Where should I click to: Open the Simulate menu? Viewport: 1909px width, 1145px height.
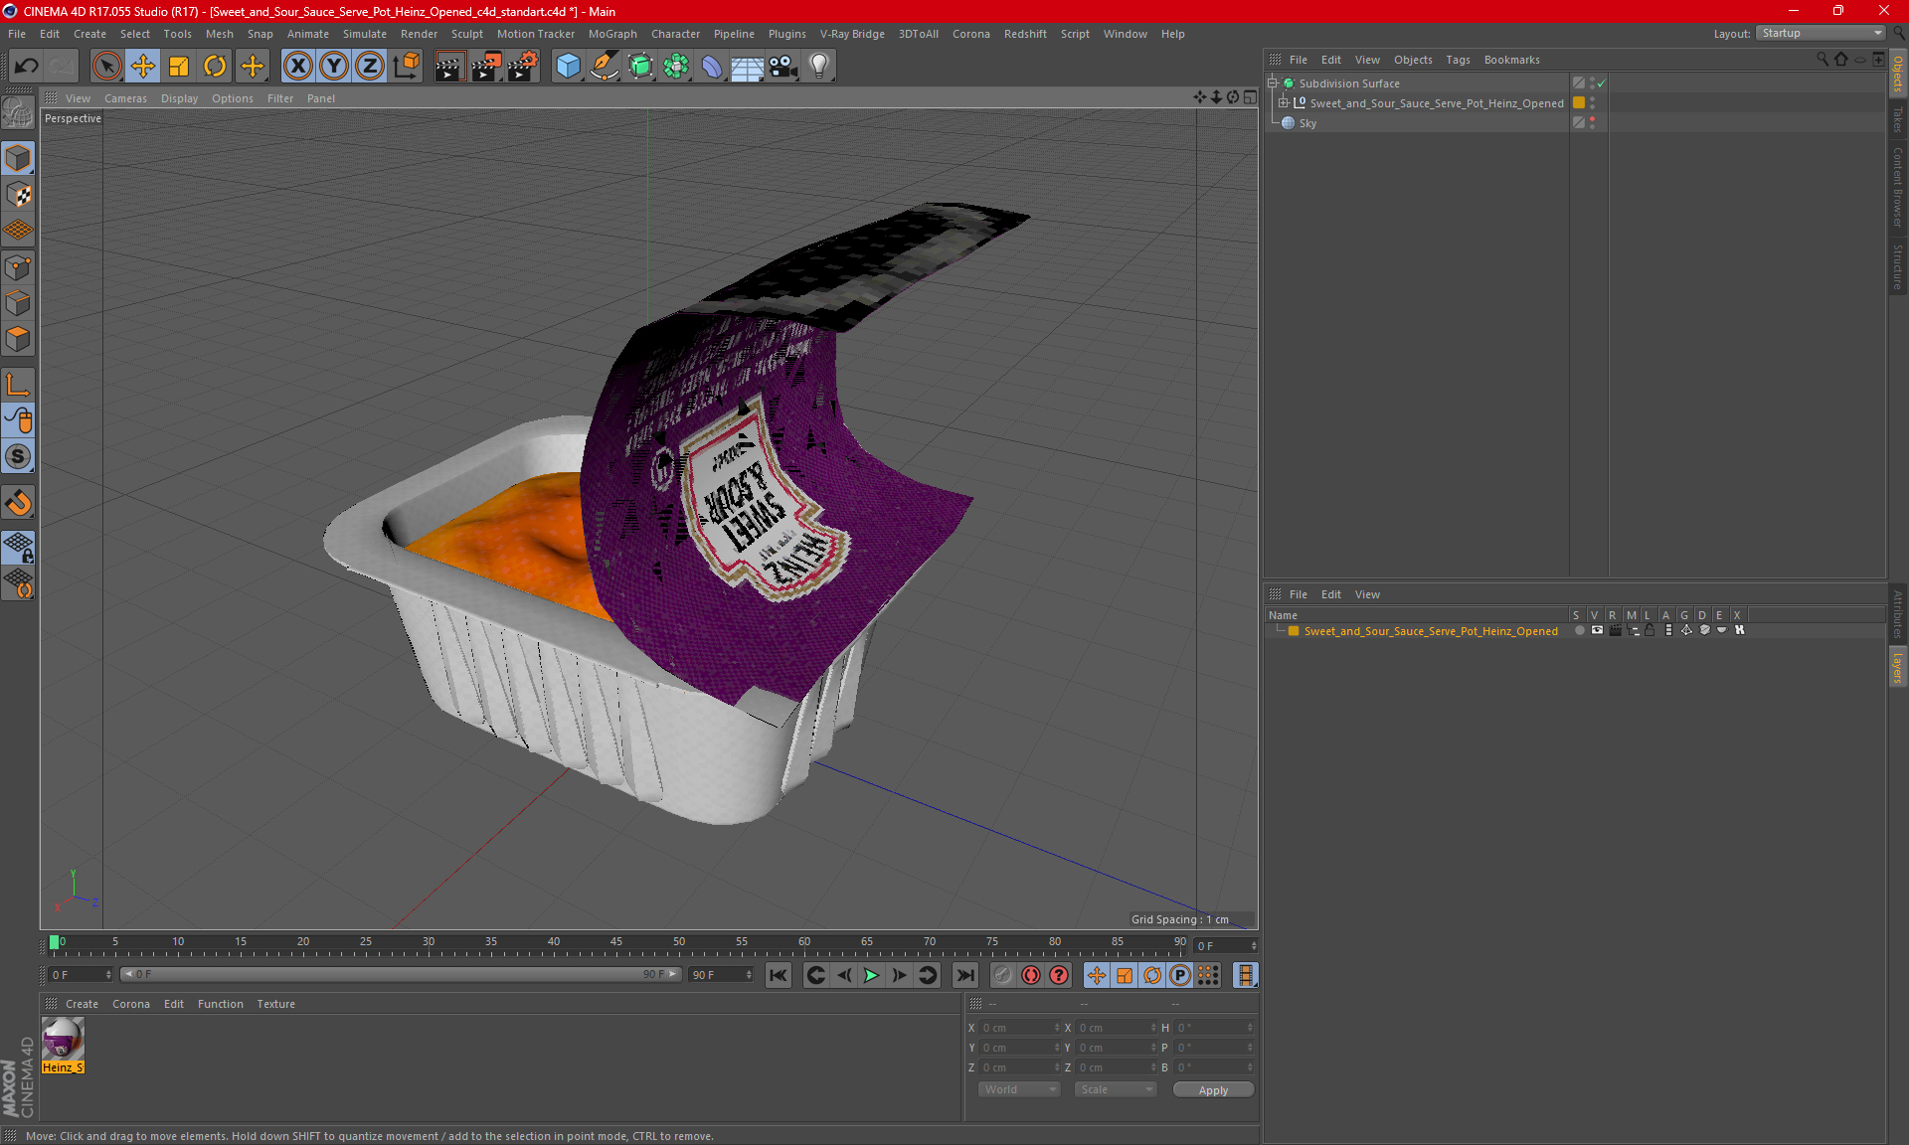[x=365, y=34]
